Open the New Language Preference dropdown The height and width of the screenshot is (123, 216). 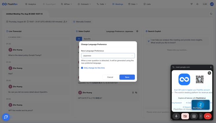tap(108, 56)
